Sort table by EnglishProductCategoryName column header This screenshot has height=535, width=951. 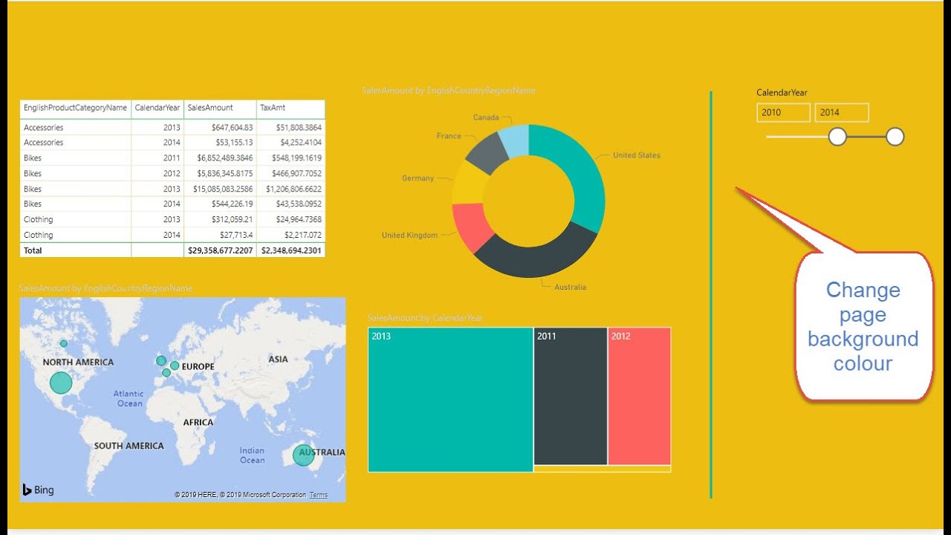click(x=75, y=108)
